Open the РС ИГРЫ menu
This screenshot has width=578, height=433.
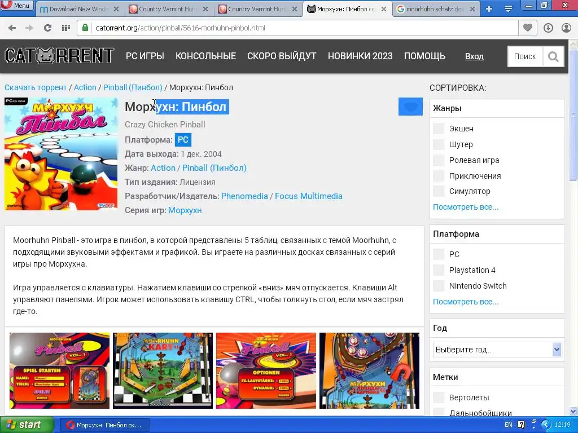[145, 56]
